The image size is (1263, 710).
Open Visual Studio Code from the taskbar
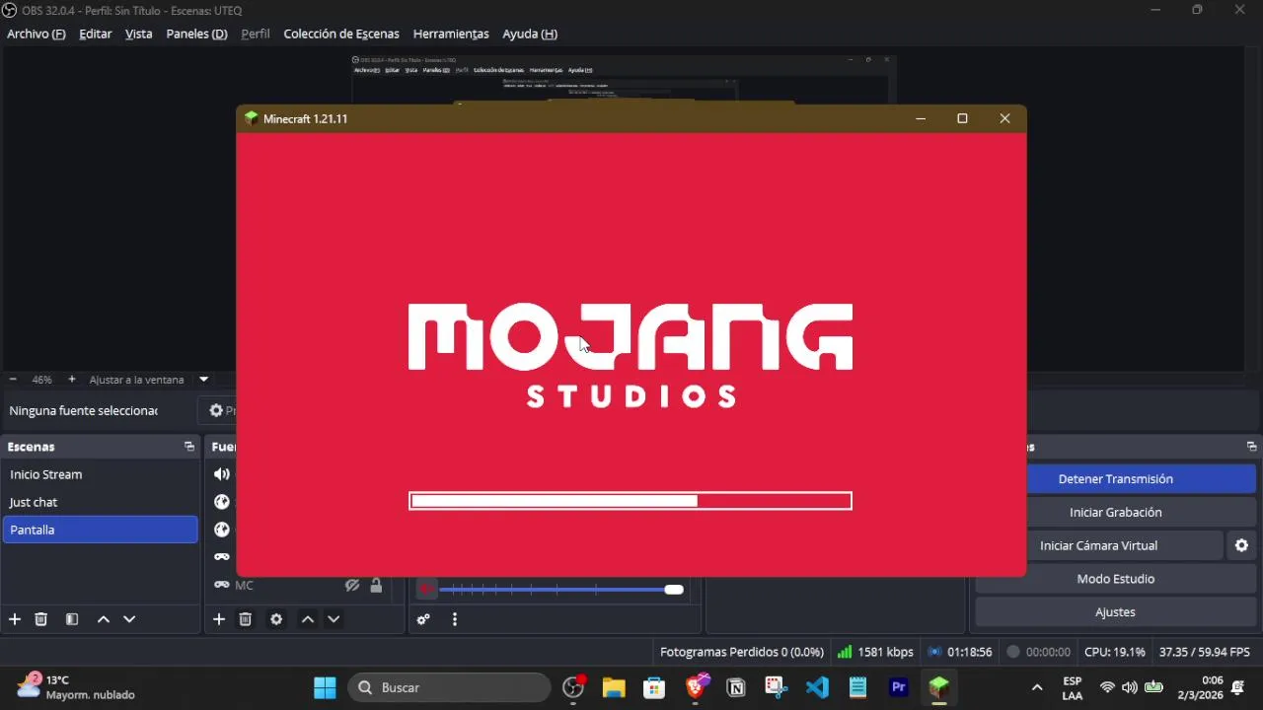(x=817, y=687)
